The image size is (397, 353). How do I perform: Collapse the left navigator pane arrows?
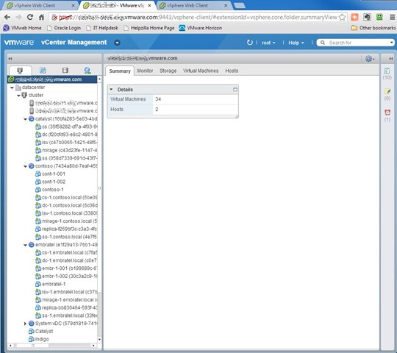pos(10,59)
